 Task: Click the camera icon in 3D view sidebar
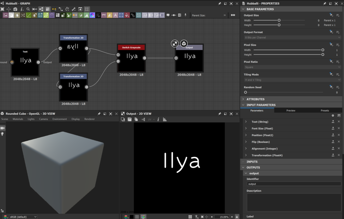click(x=2, y=128)
